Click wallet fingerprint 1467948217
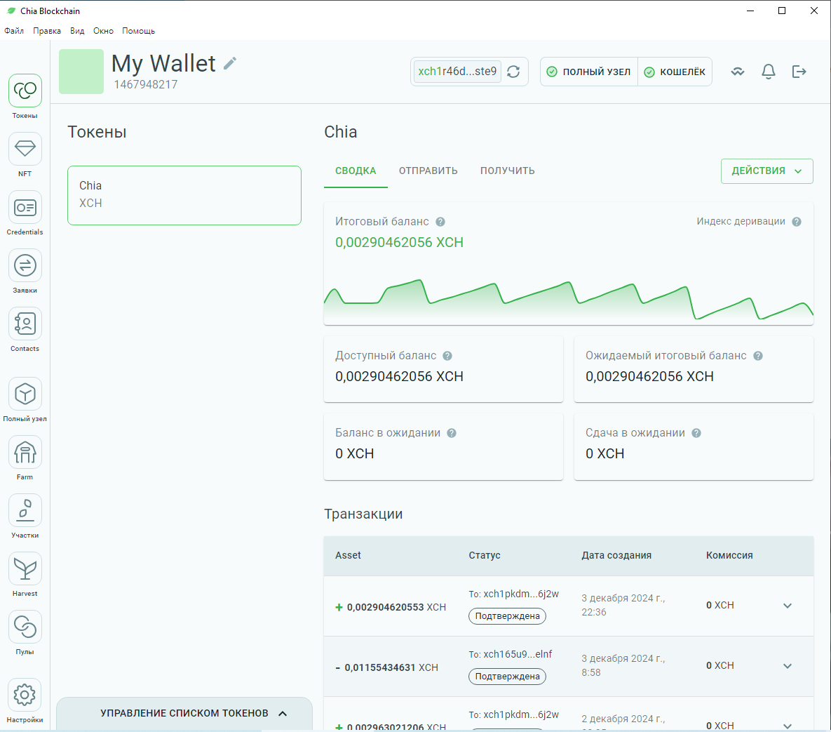The width and height of the screenshot is (831, 732). click(x=146, y=84)
